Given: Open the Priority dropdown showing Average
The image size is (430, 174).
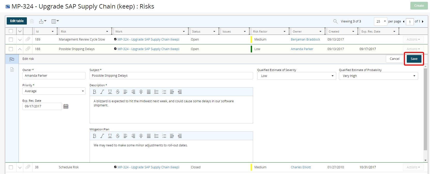Looking at the screenshot, I should pos(54,91).
